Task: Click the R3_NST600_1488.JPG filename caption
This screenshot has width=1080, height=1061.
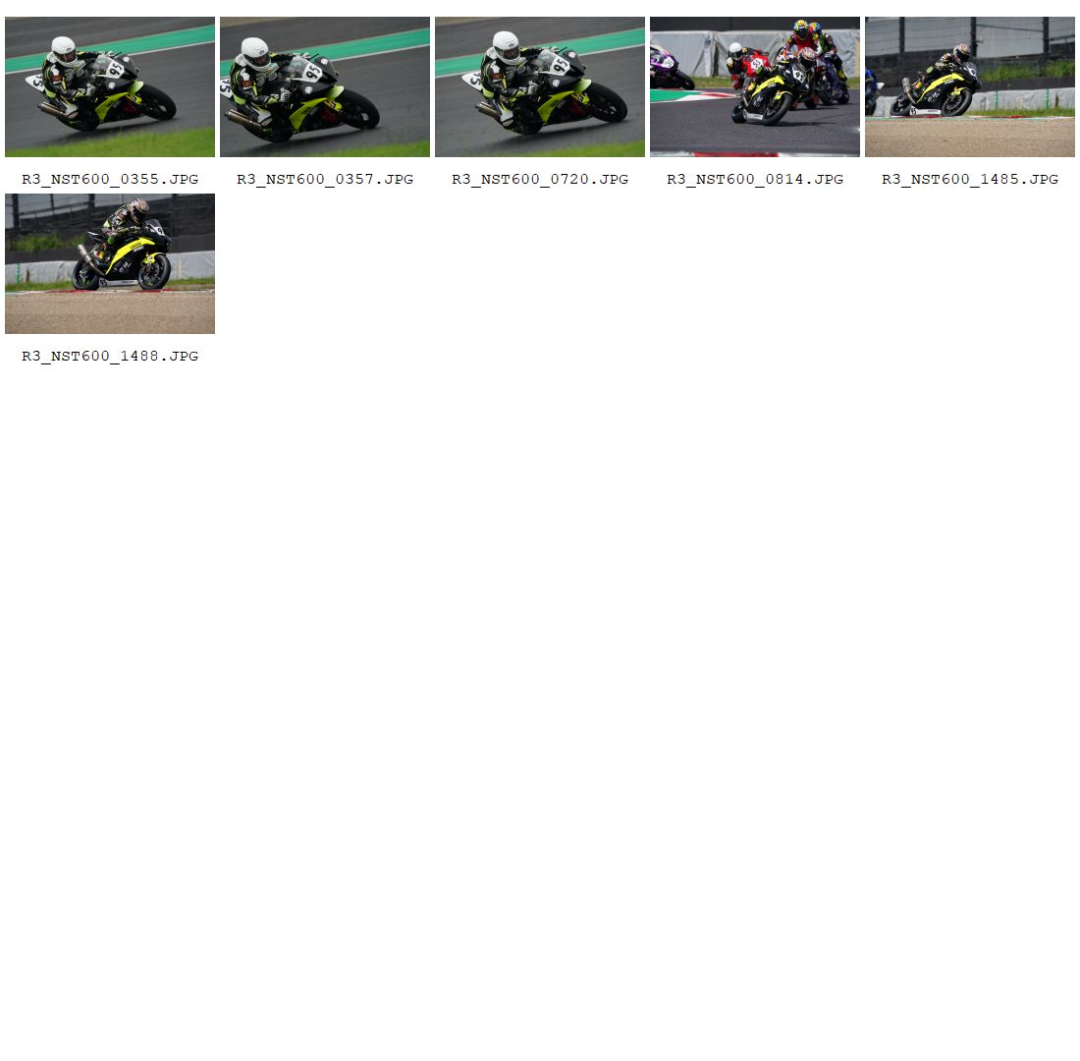Action: pyautogui.click(x=110, y=357)
